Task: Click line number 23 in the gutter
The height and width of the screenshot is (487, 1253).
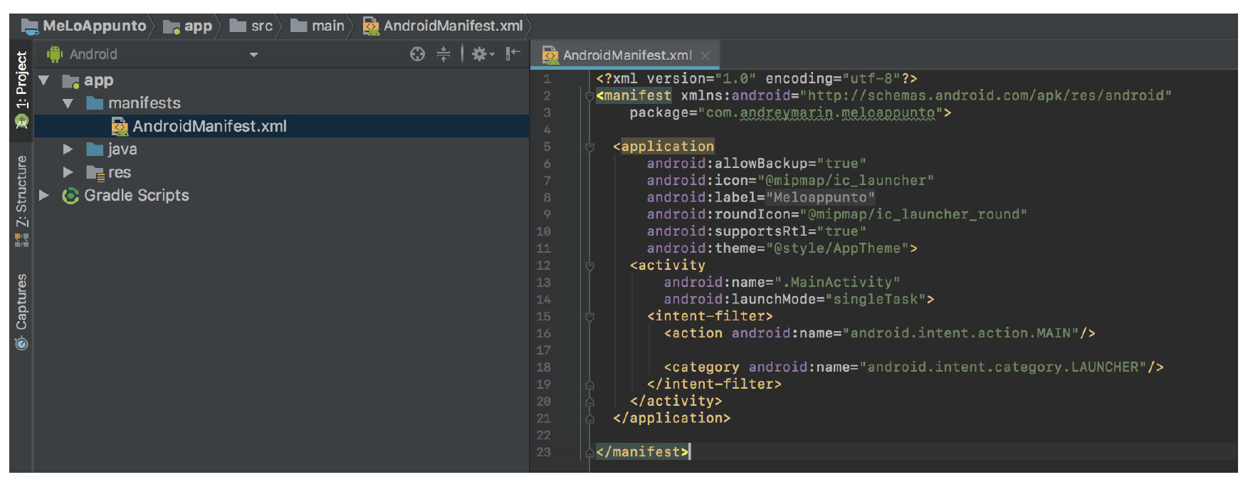Action: coord(544,452)
